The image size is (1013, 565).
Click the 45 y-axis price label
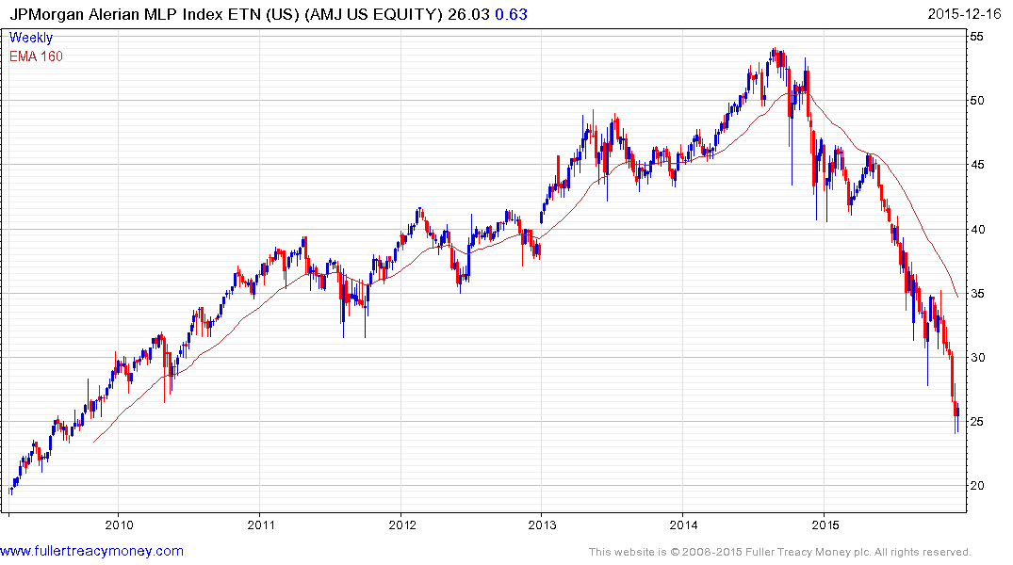[977, 165]
